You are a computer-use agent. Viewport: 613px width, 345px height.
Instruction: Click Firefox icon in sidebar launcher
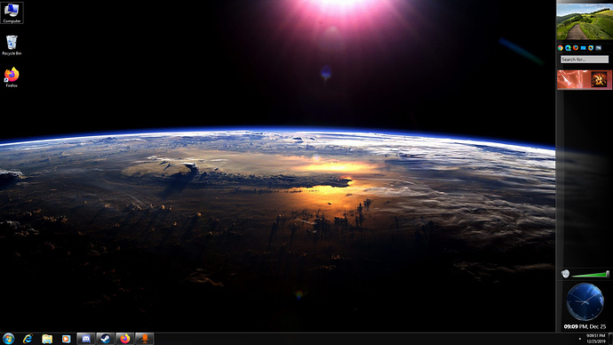tap(576, 48)
